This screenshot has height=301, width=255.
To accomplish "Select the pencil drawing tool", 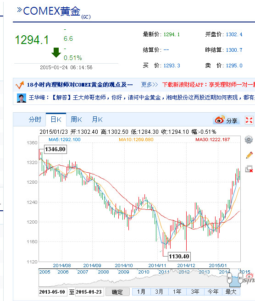I will coord(249,155).
